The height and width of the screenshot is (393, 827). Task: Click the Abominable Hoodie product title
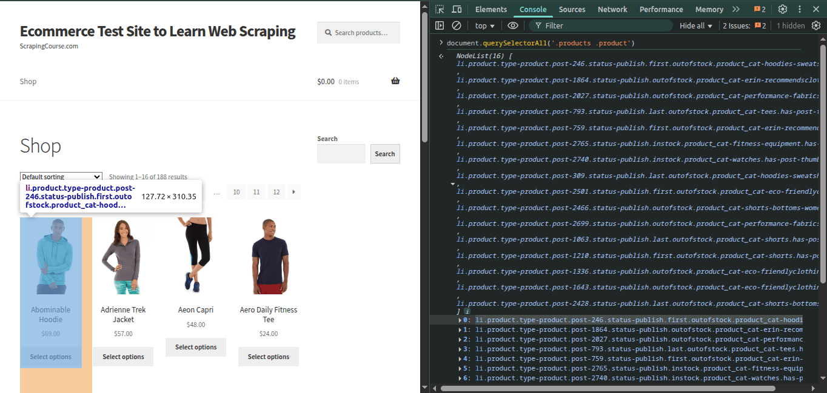51,314
